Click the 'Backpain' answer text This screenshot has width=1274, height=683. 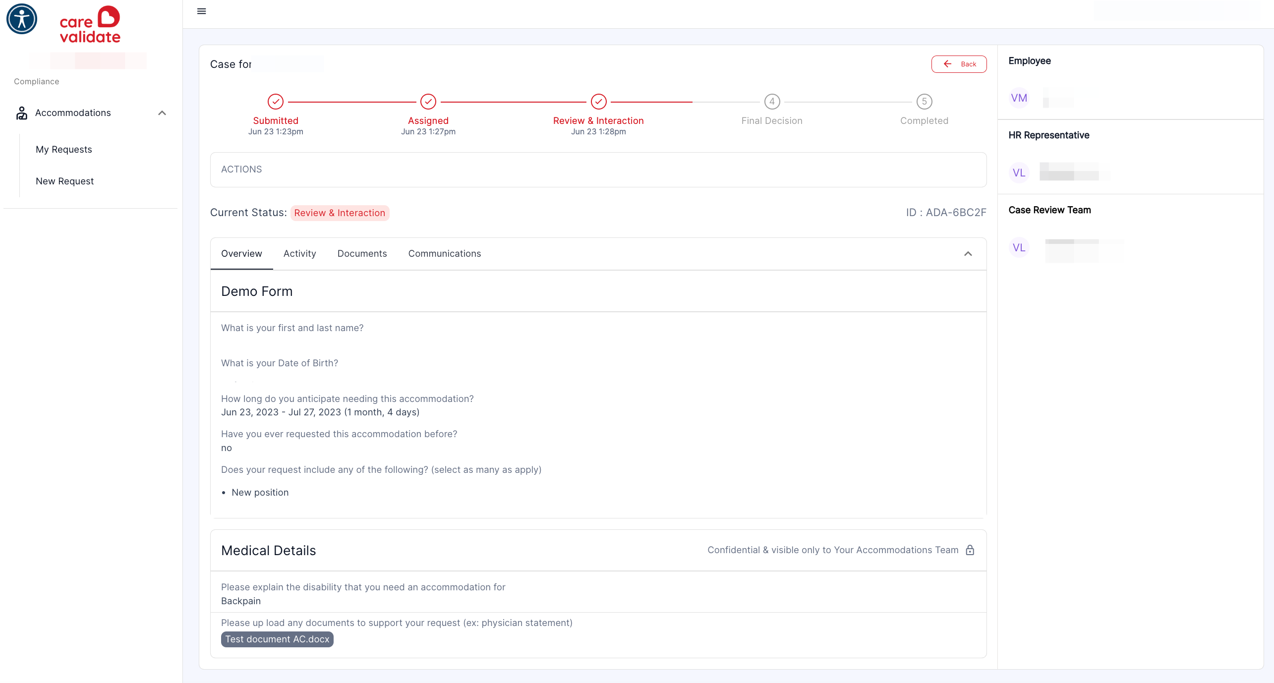click(241, 601)
